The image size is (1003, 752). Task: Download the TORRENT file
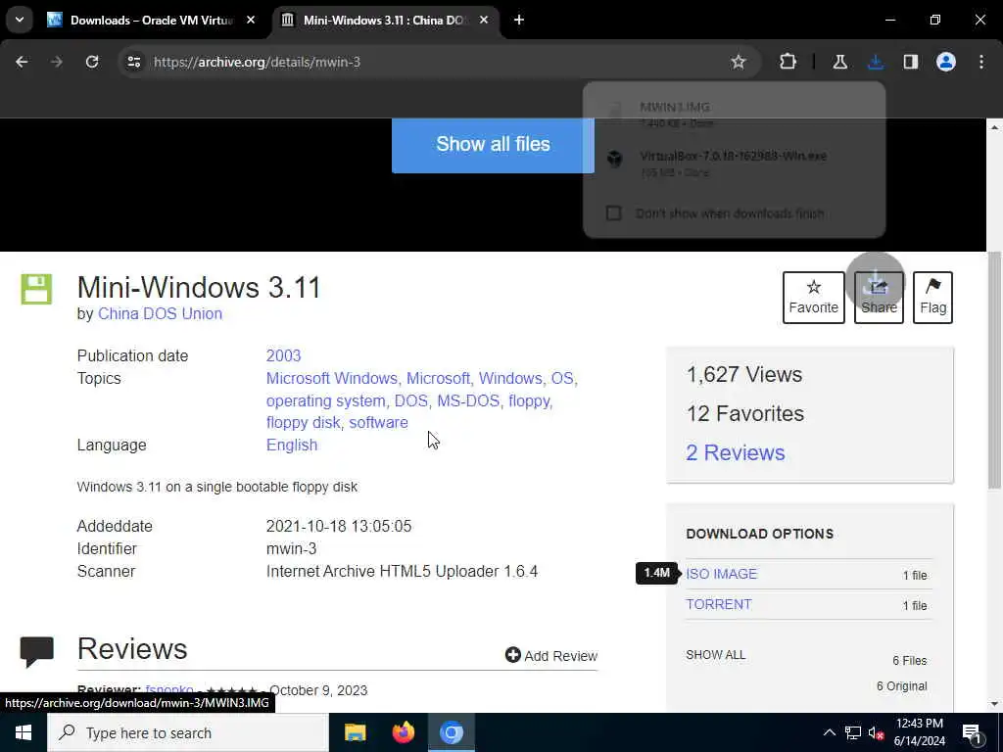[718, 604]
